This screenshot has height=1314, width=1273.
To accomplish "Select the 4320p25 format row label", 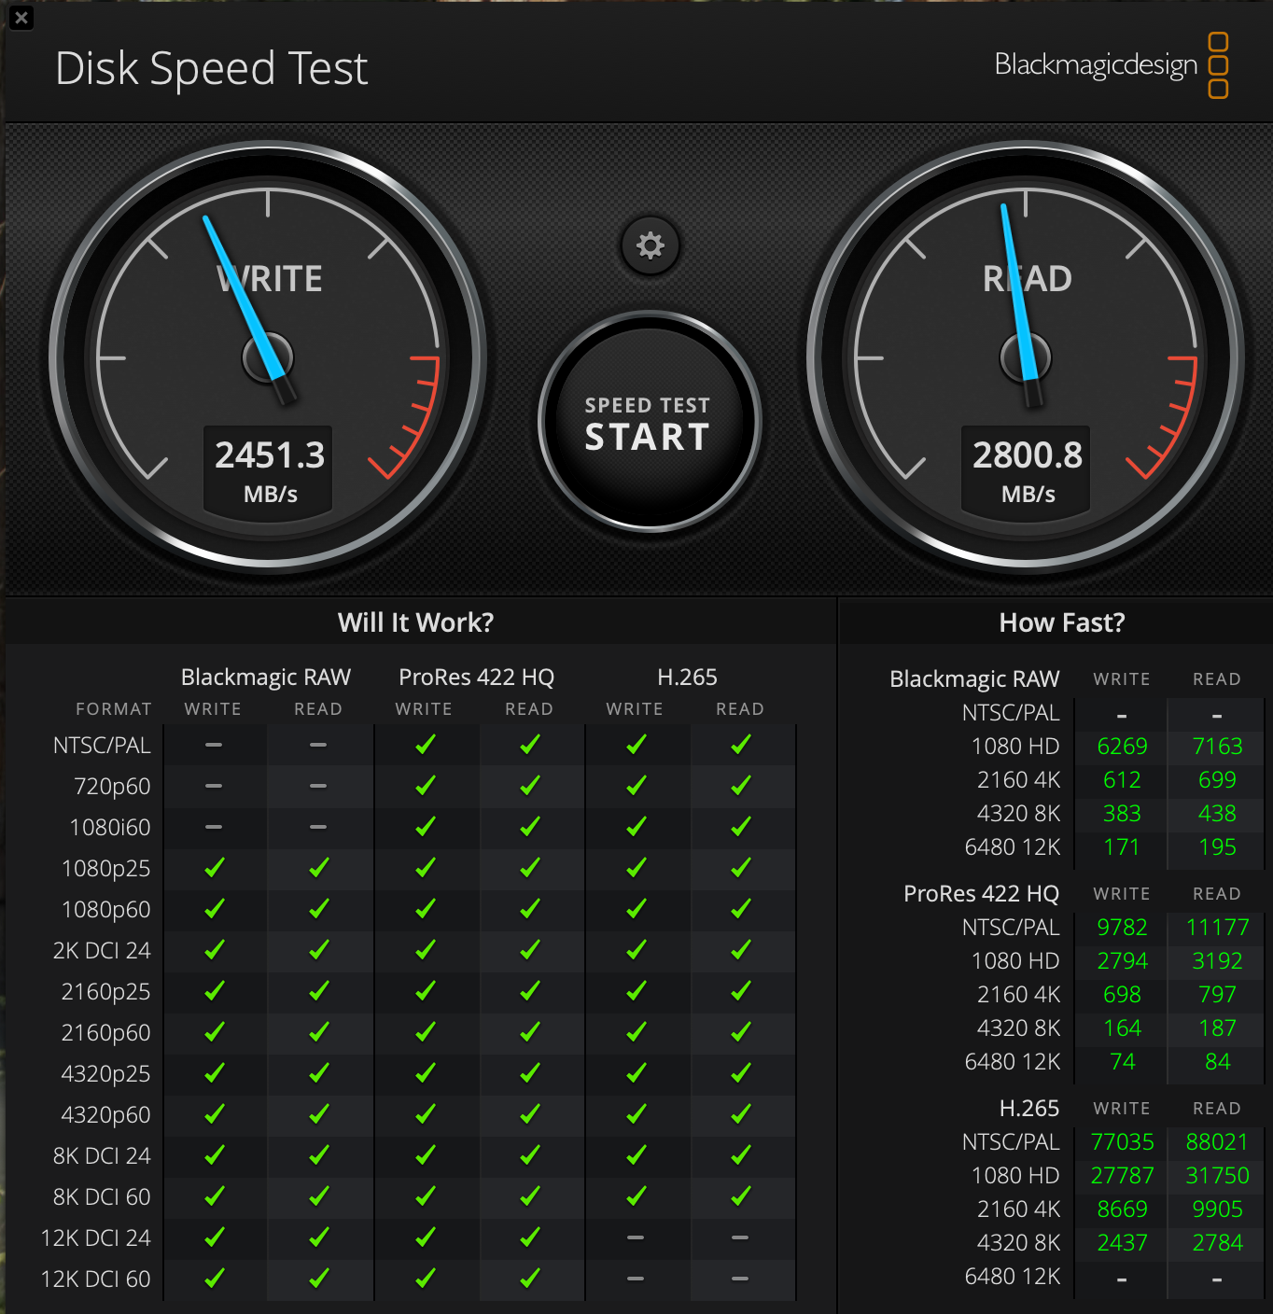I will point(105,1074).
